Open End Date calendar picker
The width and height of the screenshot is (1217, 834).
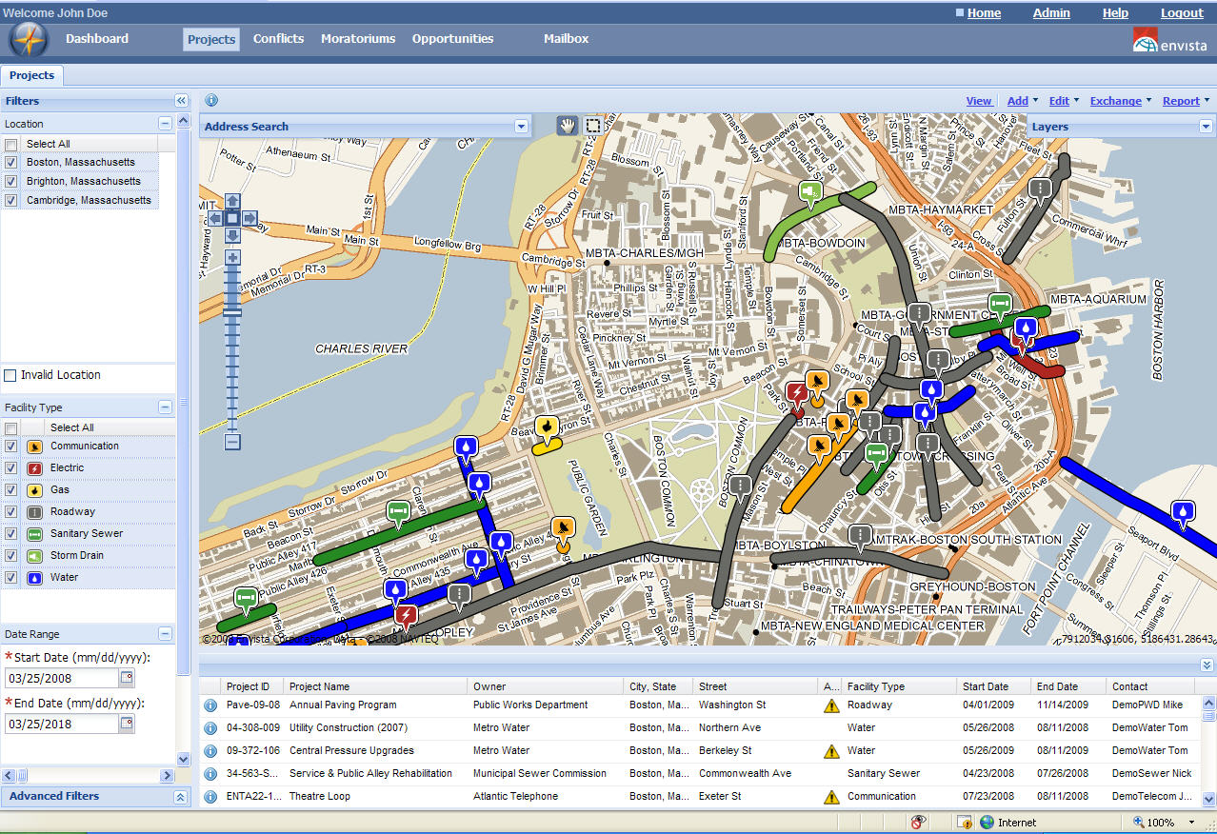127,724
